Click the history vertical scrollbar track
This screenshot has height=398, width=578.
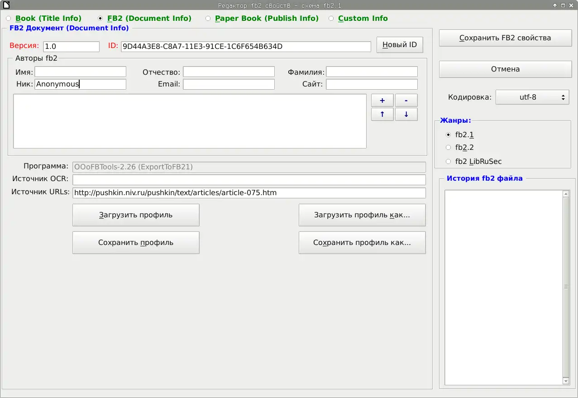566,288
